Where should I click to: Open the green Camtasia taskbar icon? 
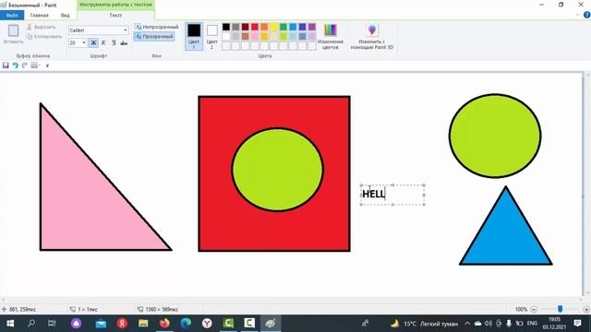[228, 324]
